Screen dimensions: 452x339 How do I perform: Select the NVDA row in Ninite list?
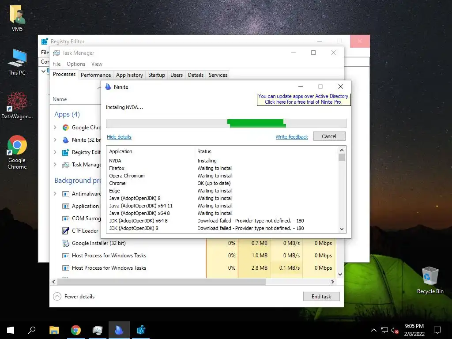pyautogui.click(x=222, y=161)
